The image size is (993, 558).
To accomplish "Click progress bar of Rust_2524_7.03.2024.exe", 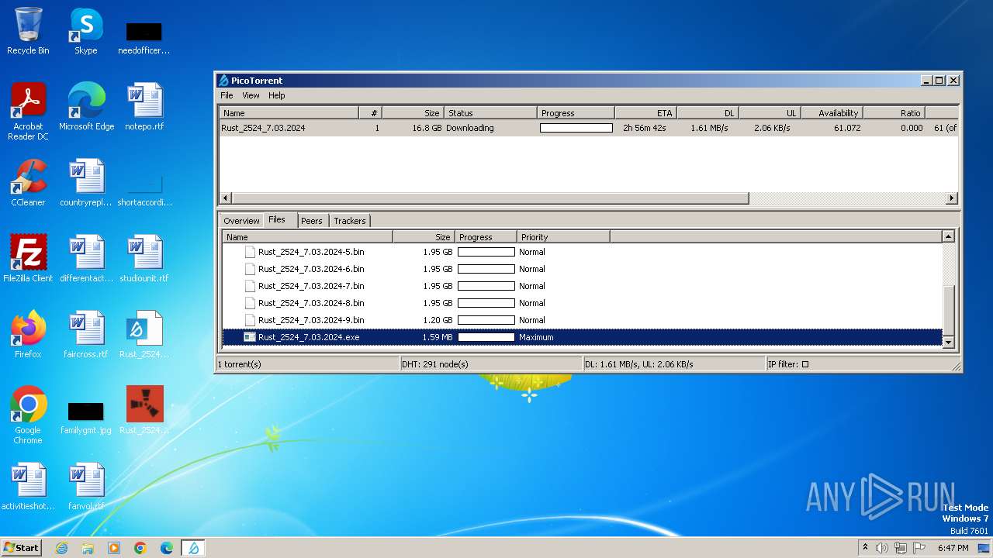I will tap(486, 337).
